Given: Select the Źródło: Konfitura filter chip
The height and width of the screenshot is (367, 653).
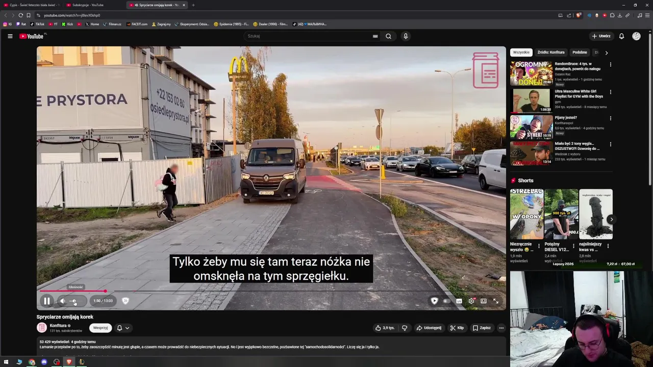Looking at the screenshot, I should [x=551, y=53].
